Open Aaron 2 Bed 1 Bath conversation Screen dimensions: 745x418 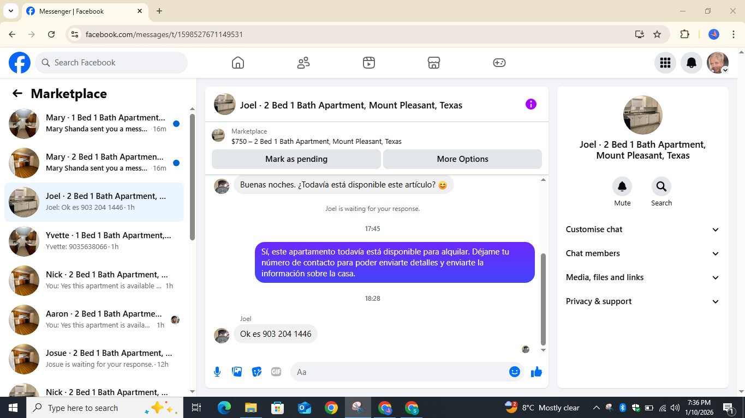(x=94, y=320)
